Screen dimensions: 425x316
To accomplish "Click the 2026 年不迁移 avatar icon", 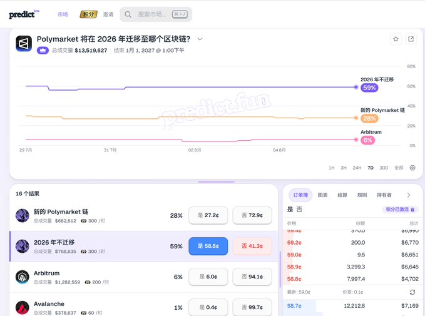I will pyautogui.click(x=23, y=247).
